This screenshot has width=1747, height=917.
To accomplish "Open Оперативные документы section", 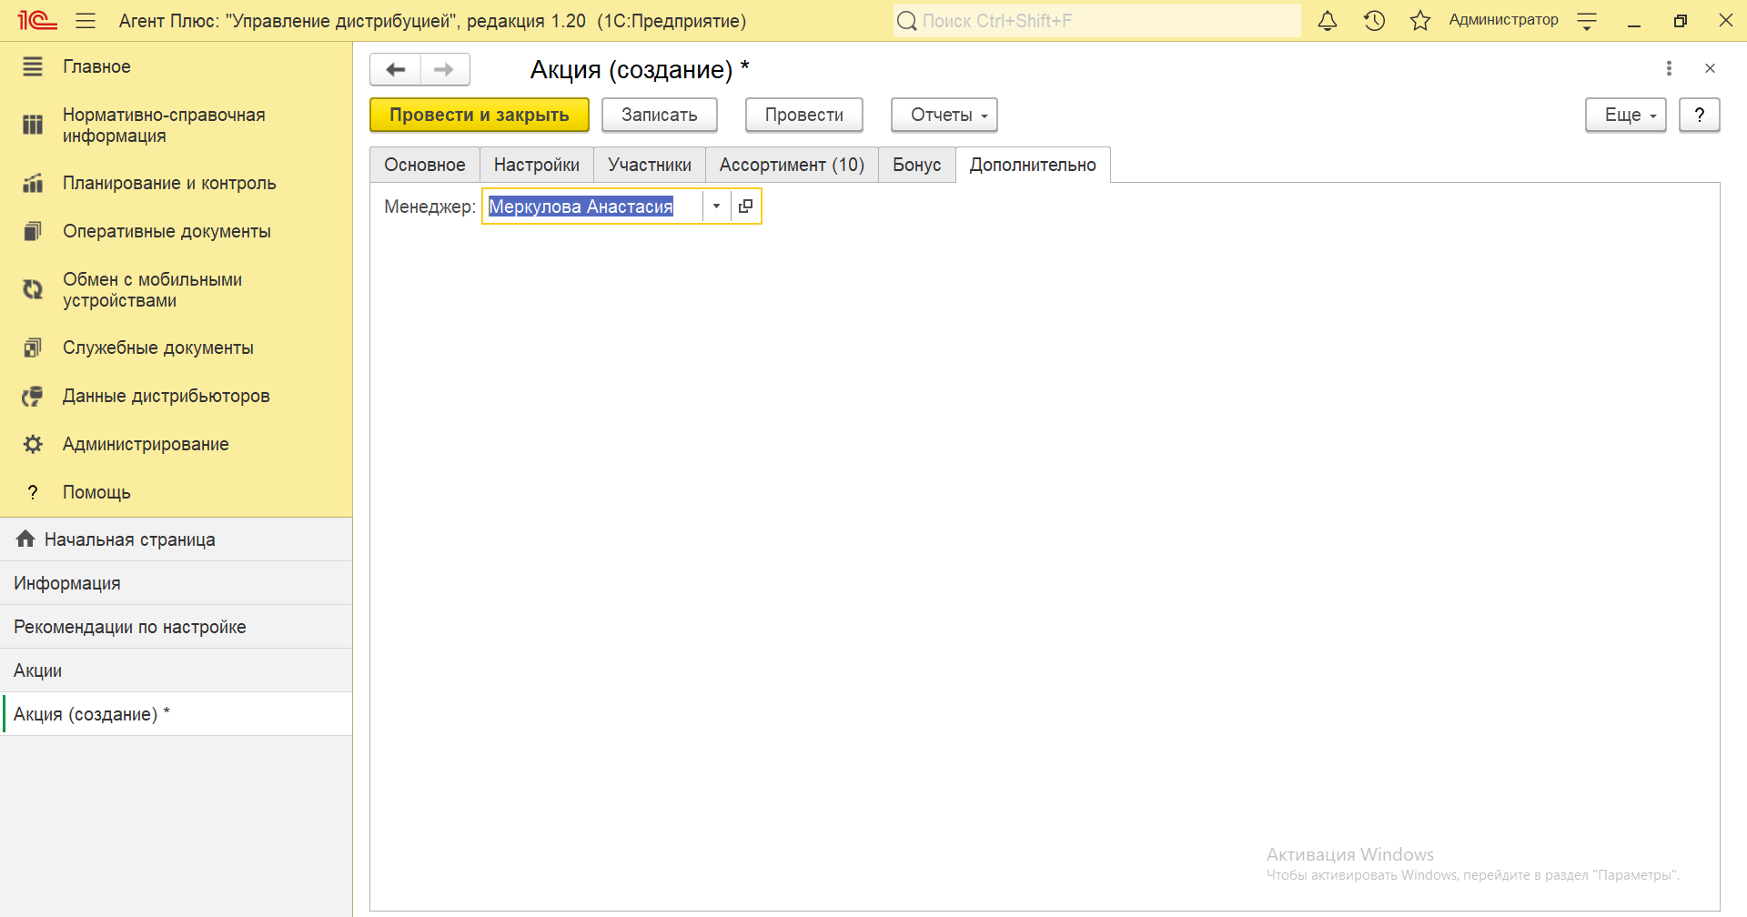I will coord(167,231).
